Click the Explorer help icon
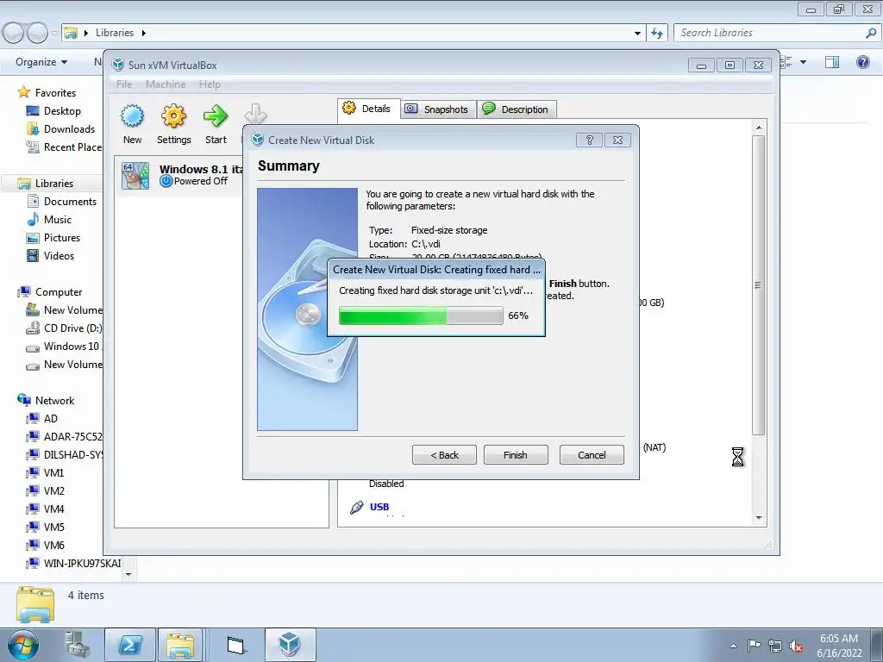 862,62
